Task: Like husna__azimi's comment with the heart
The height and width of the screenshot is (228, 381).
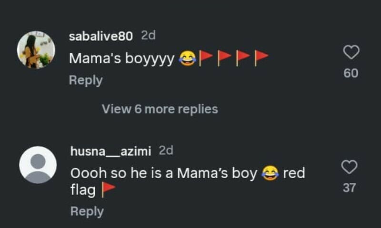Action: click(350, 167)
